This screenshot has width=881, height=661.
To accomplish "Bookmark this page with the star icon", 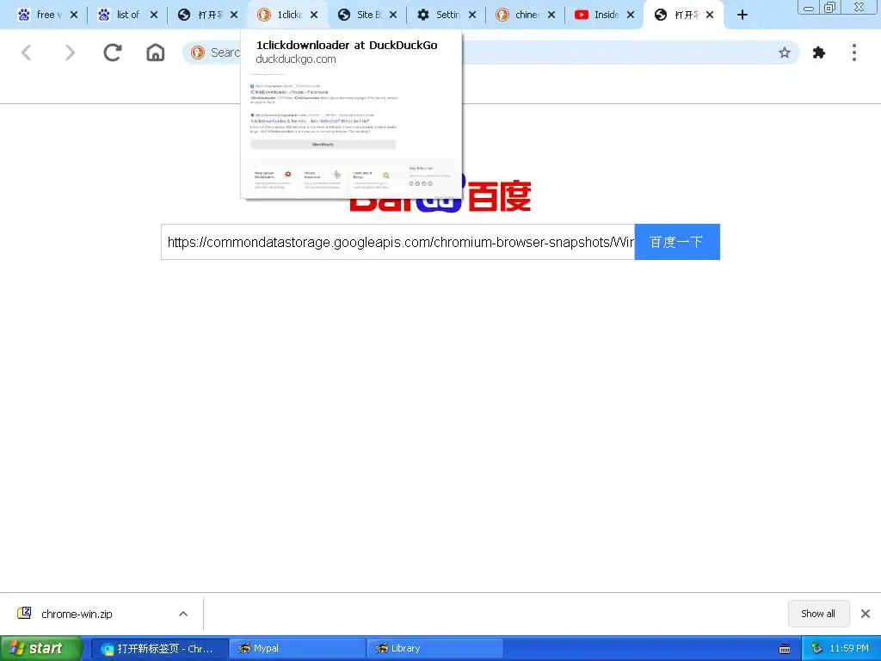I will click(x=785, y=53).
